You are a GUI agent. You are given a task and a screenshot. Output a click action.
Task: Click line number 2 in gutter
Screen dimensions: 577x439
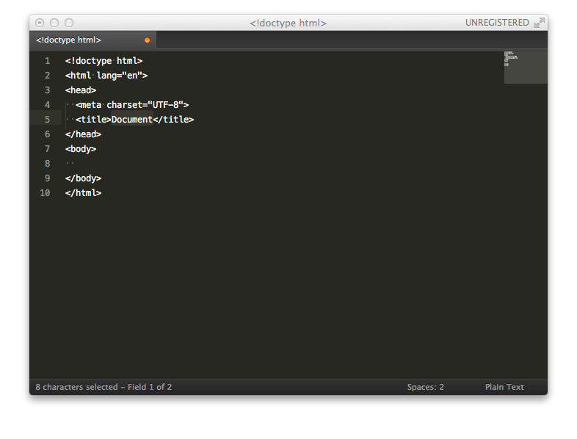(47, 76)
